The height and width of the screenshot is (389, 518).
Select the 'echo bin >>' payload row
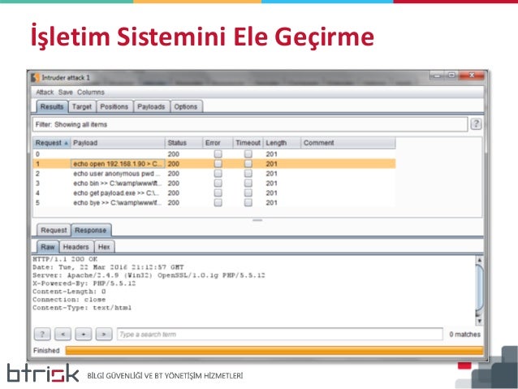[x=214, y=183]
